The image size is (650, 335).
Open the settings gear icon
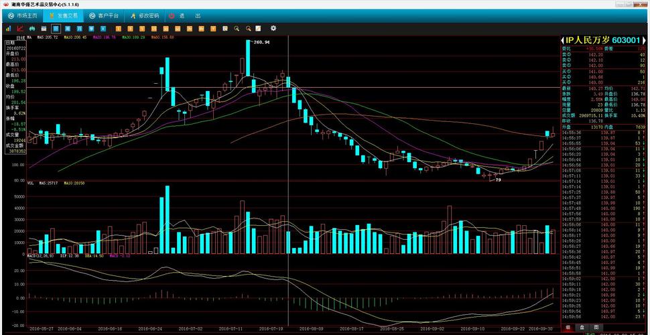click(x=273, y=29)
